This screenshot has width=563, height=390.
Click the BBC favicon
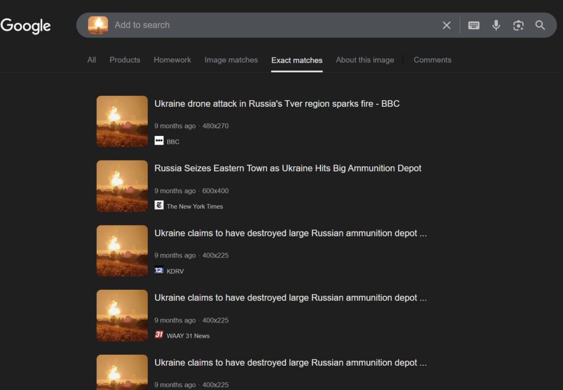pyautogui.click(x=159, y=140)
